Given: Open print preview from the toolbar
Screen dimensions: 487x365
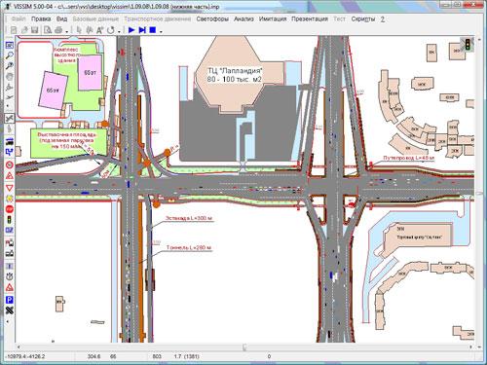Looking at the screenshot, I should pyautogui.click(x=48, y=30).
